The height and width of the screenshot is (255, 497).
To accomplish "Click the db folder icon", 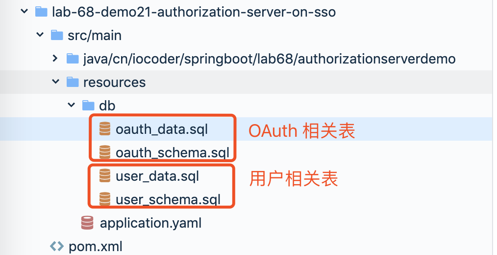I will (88, 106).
